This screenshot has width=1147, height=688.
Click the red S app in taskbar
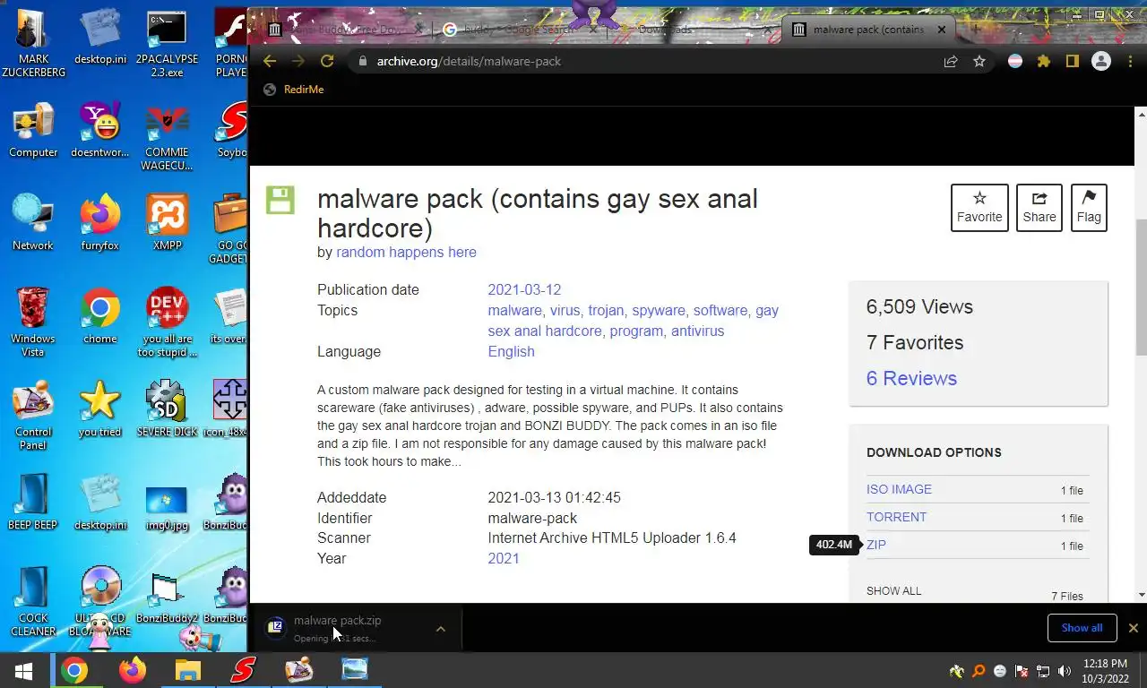tap(243, 670)
